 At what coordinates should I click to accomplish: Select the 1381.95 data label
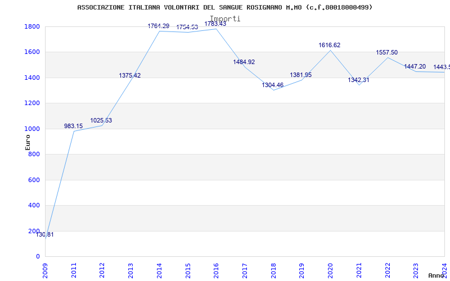(x=301, y=75)
